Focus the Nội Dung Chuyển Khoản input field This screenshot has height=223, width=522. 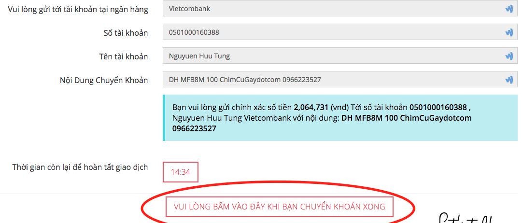point(340,80)
